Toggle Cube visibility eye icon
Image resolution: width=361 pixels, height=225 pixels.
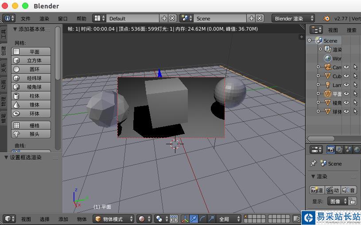click(346, 76)
